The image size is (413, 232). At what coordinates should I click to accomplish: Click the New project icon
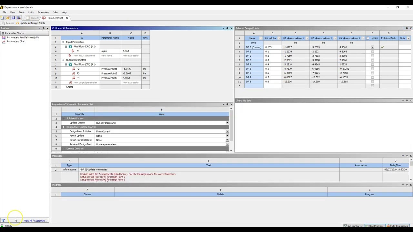[x=2, y=18]
